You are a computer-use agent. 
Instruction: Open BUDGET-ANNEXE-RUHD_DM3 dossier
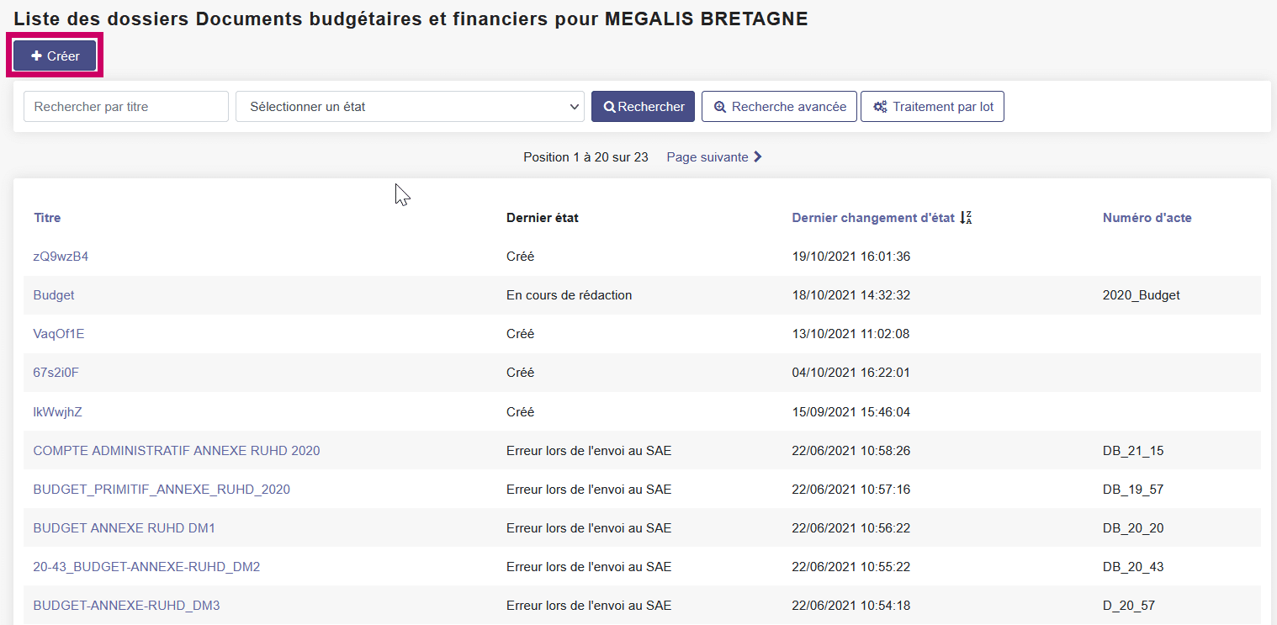[x=126, y=606]
